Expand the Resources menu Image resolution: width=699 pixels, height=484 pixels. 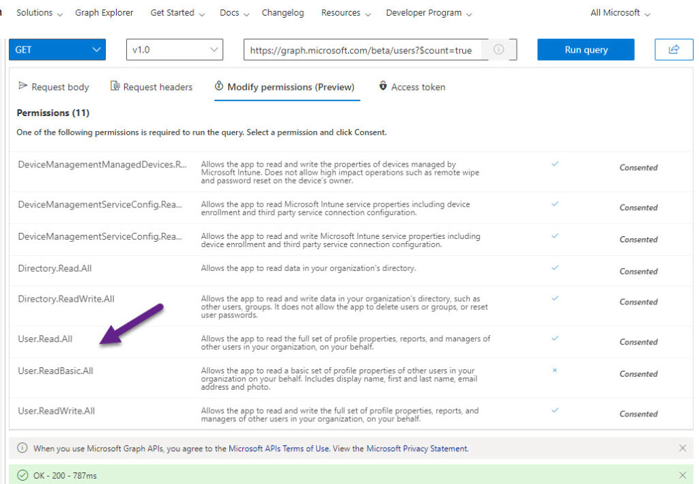pos(346,12)
